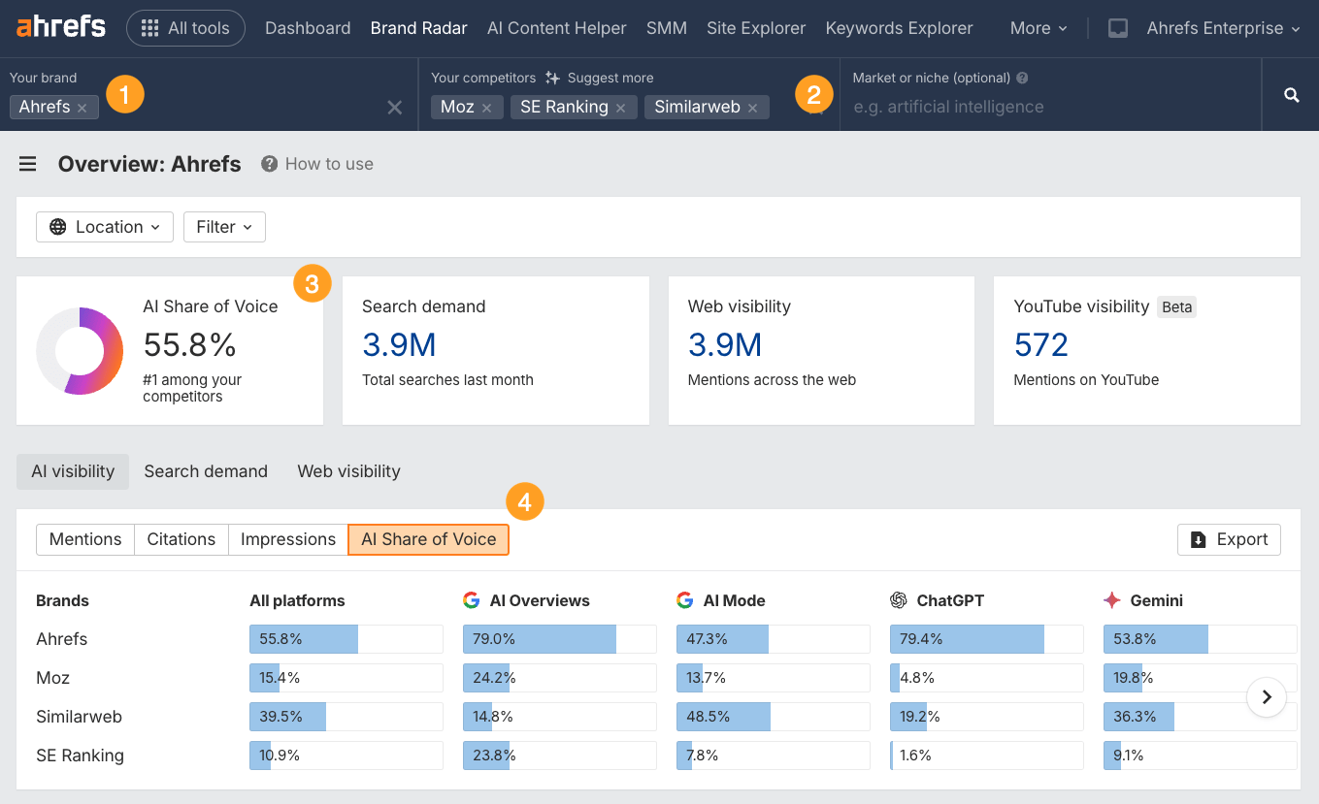Open the Filter dropdown
This screenshot has height=804, width=1319.
[x=224, y=226]
